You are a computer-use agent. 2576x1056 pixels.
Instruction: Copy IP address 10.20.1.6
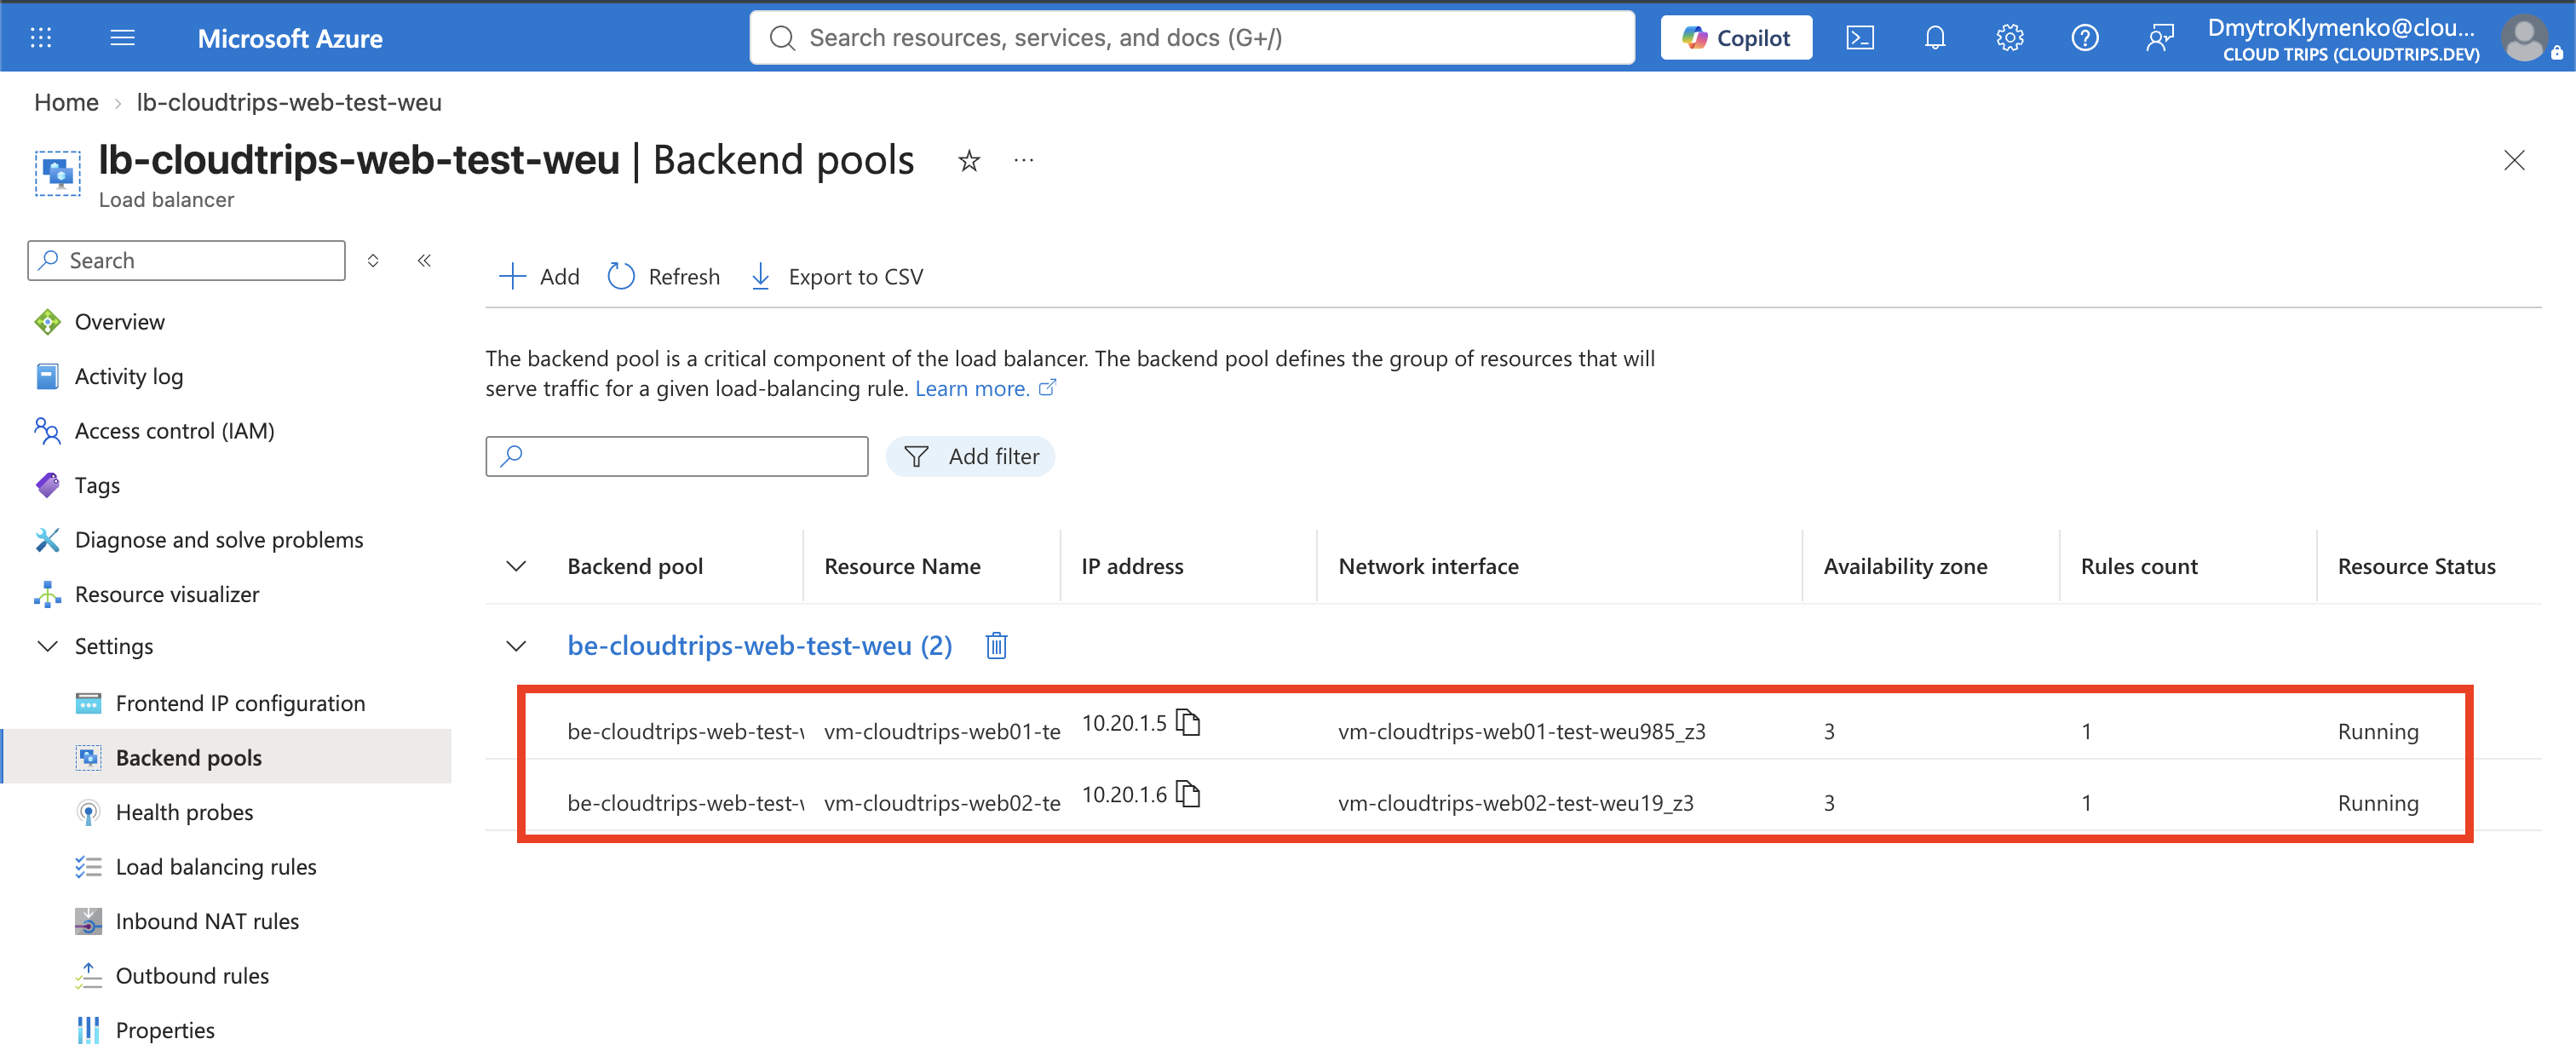(1188, 794)
